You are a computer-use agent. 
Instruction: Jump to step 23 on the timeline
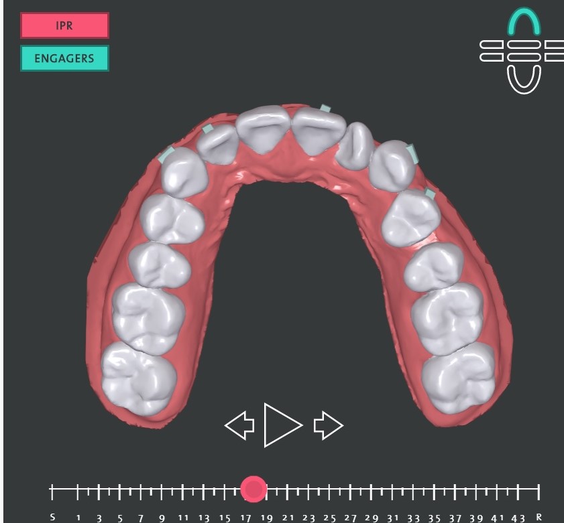(x=308, y=518)
